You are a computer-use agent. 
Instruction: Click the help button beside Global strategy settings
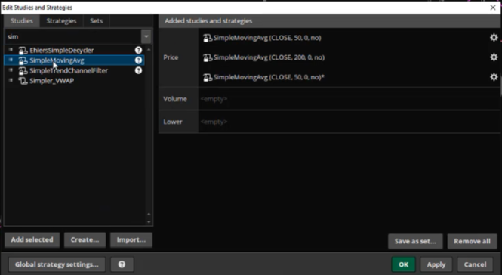pos(122,264)
